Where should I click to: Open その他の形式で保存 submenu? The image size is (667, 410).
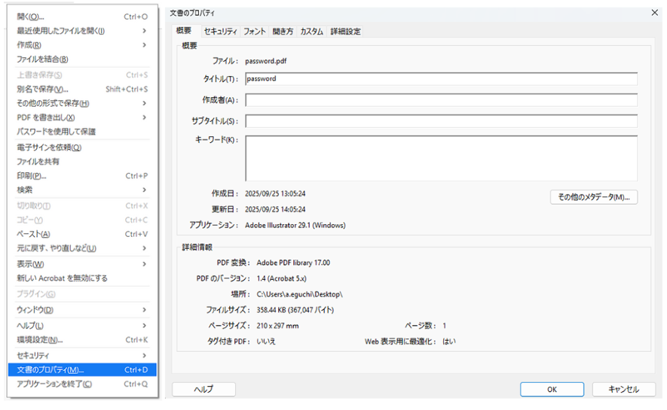[x=144, y=103]
